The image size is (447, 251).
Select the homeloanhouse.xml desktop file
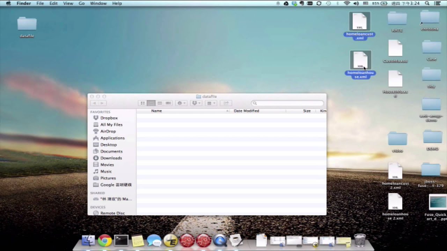pos(360,64)
